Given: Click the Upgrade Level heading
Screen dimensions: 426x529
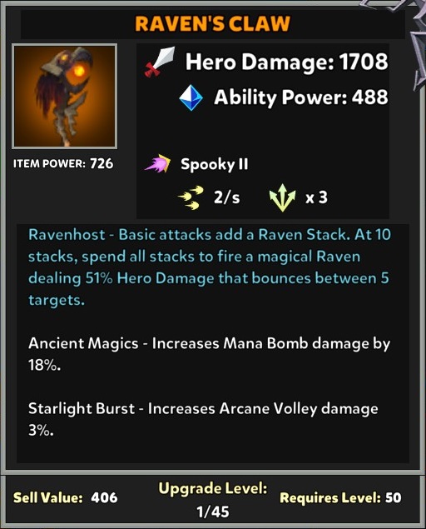Looking at the screenshot, I should coord(213,488).
